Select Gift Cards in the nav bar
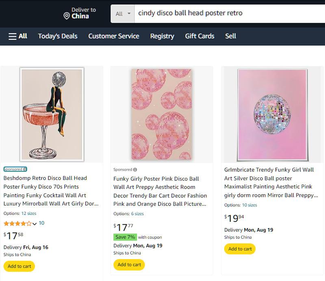This screenshot has width=325, height=281. [x=199, y=36]
